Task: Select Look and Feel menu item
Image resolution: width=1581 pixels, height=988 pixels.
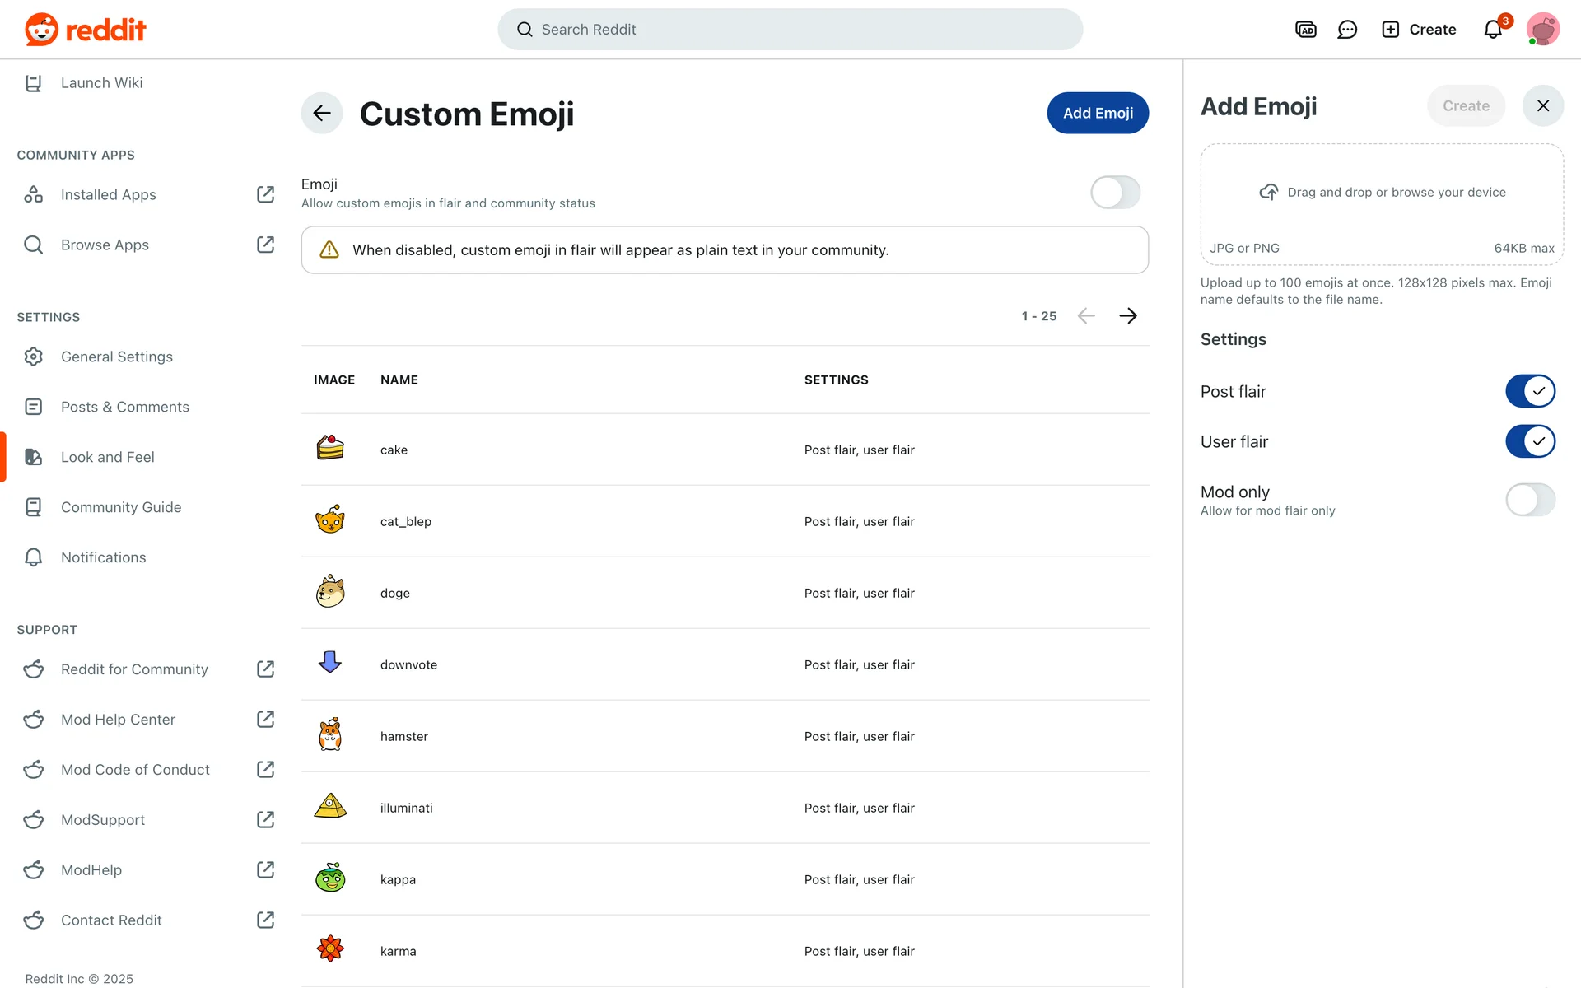Action: pyautogui.click(x=108, y=457)
